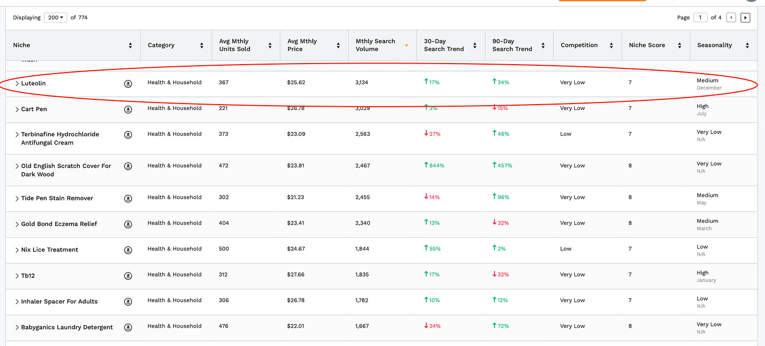Sort by Niche Score column arrows
This screenshot has width=765, height=346.
(679, 46)
